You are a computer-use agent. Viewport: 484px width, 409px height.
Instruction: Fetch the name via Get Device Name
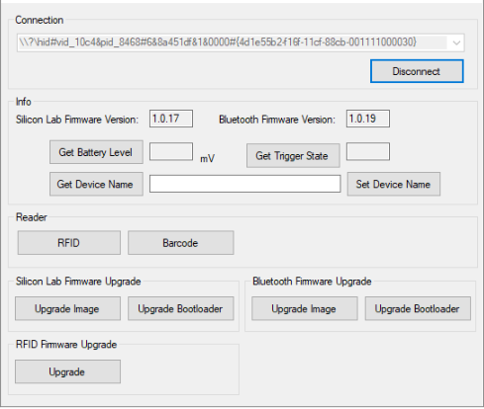pos(96,184)
